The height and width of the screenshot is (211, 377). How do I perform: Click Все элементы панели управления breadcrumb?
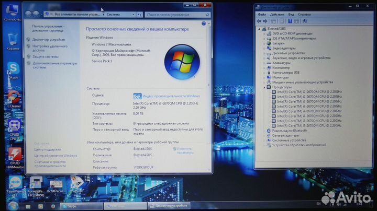point(77,15)
